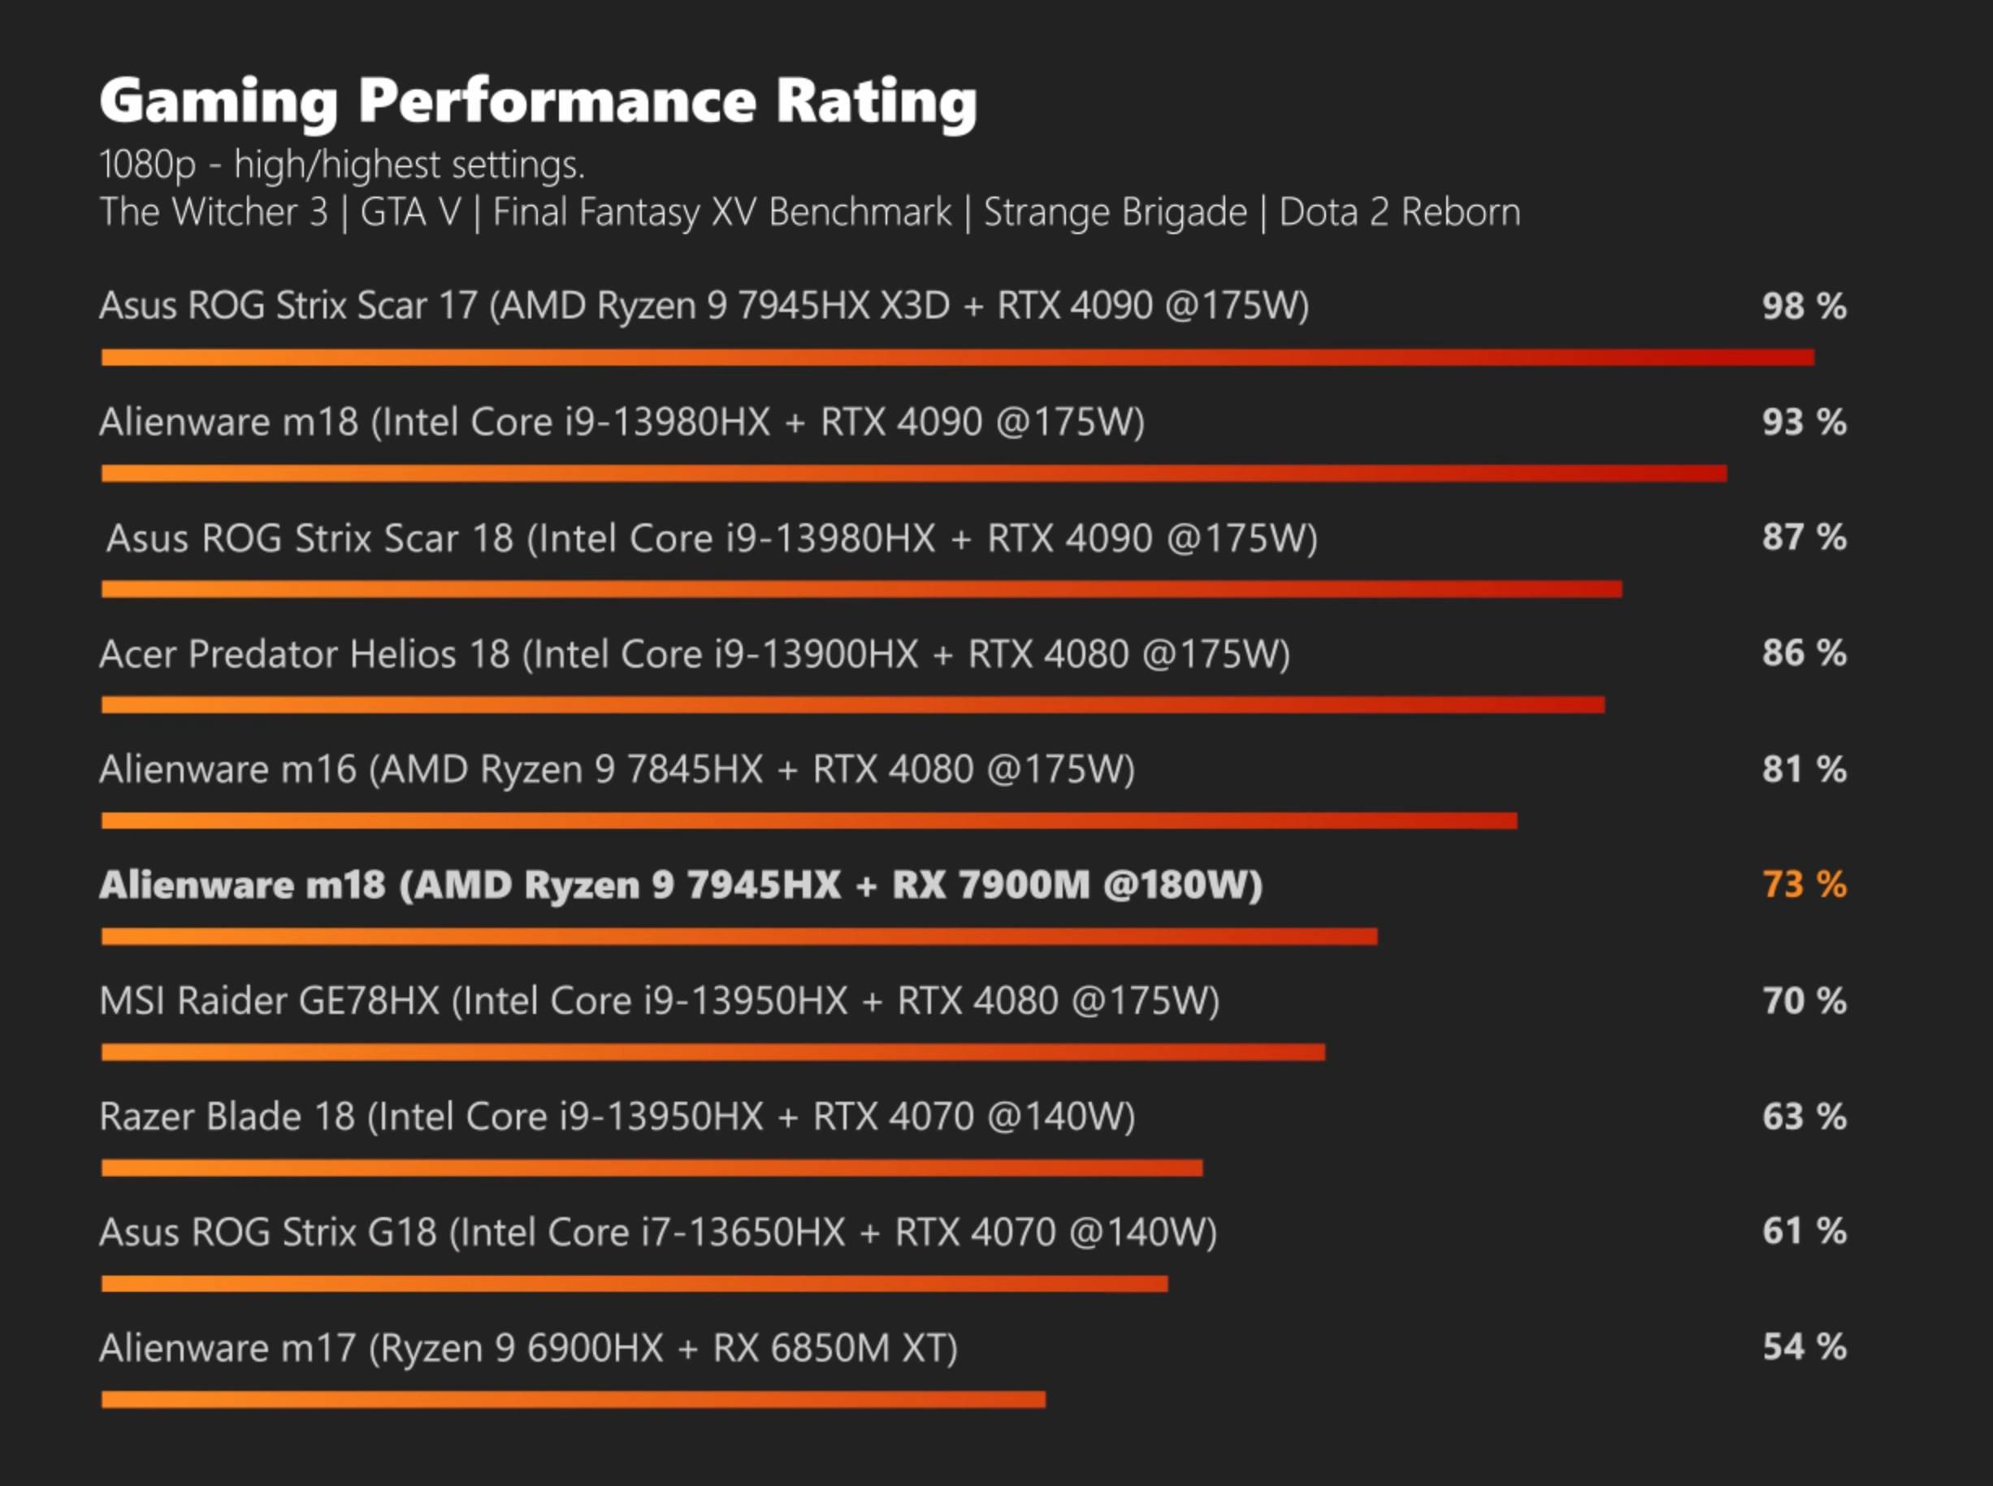Click the 81 % score value
Viewport: 1993px width, 1486px height.
pyautogui.click(x=1803, y=769)
